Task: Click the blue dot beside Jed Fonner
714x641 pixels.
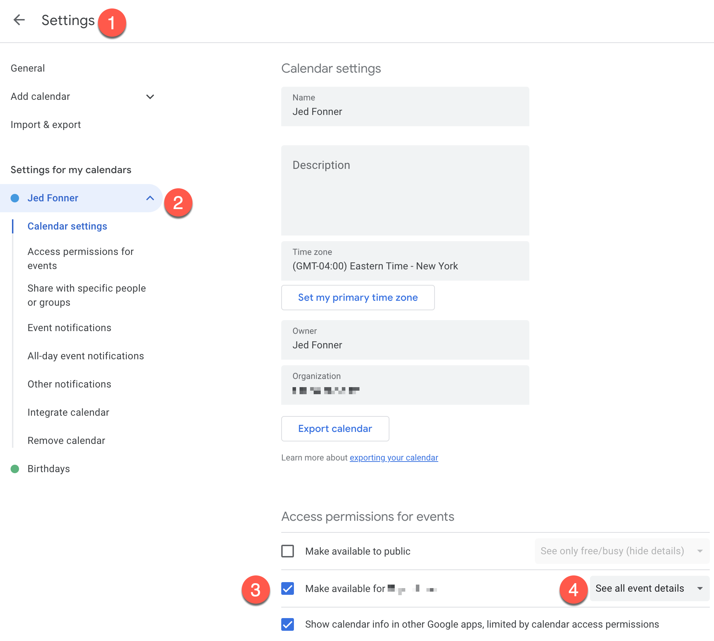Action: pyautogui.click(x=15, y=198)
